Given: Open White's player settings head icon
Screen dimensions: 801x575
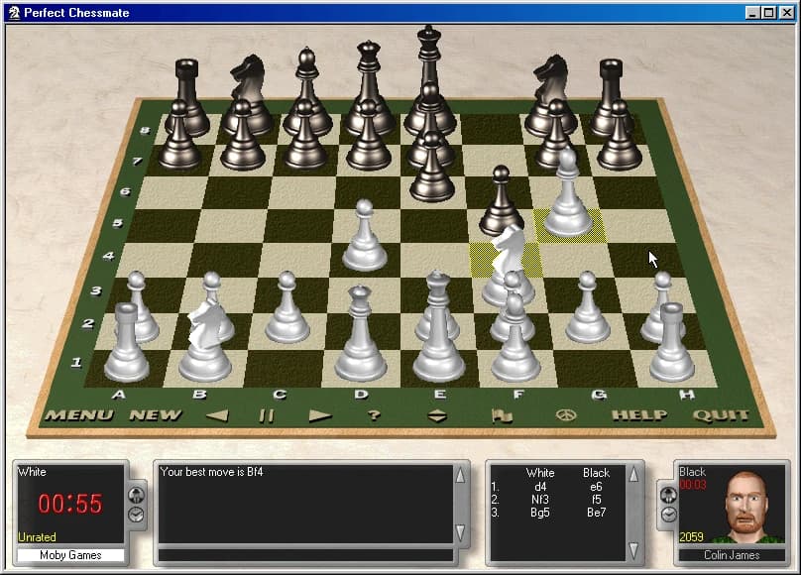Looking at the screenshot, I should pos(136,497).
